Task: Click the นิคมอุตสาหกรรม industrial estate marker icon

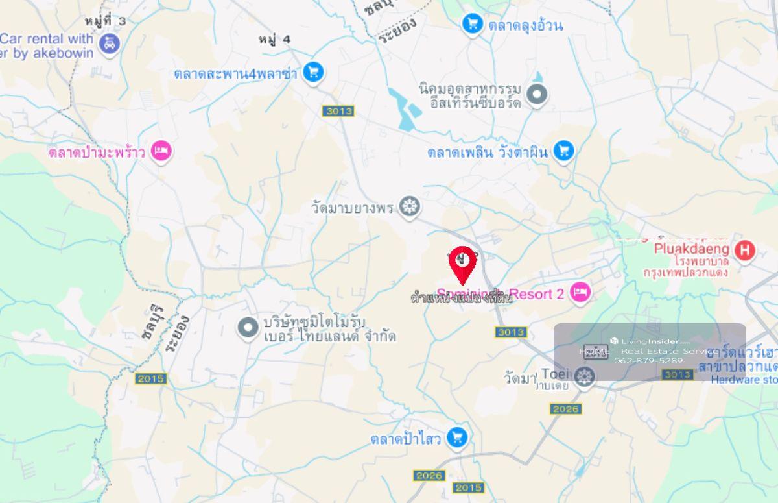Action: point(537,95)
